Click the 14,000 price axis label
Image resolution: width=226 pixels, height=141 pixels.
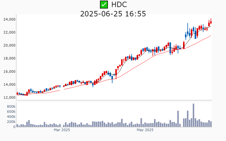click(9, 84)
